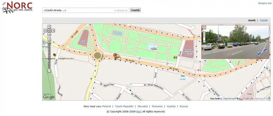Click the street search input field

(x=86, y=10)
